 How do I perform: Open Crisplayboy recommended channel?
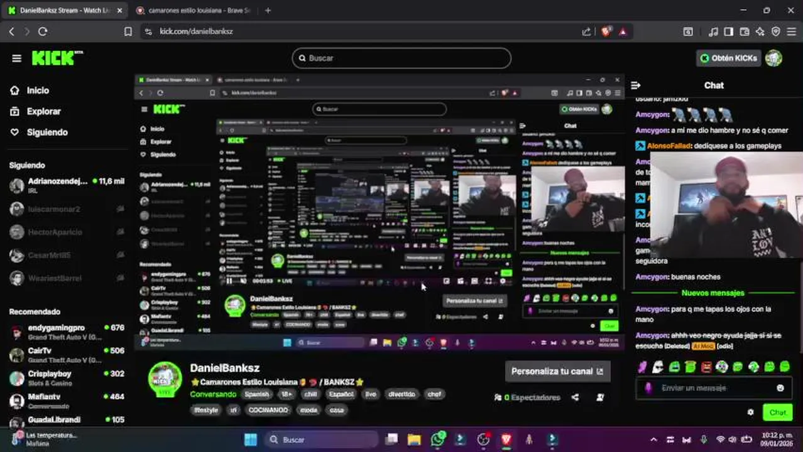coord(67,378)
